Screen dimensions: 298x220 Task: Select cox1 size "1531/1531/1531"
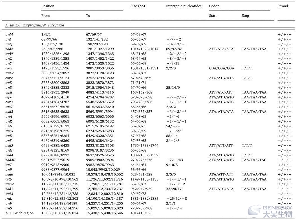click(144, 68)
